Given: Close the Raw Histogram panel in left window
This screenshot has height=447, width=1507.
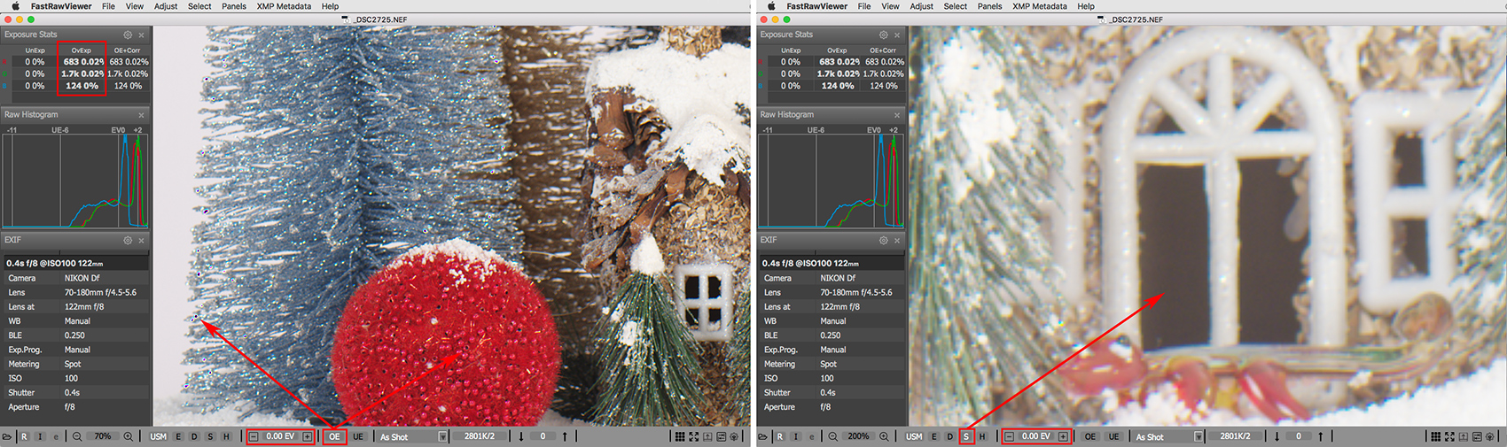Looking at the screenshot, I should (141, 115).
